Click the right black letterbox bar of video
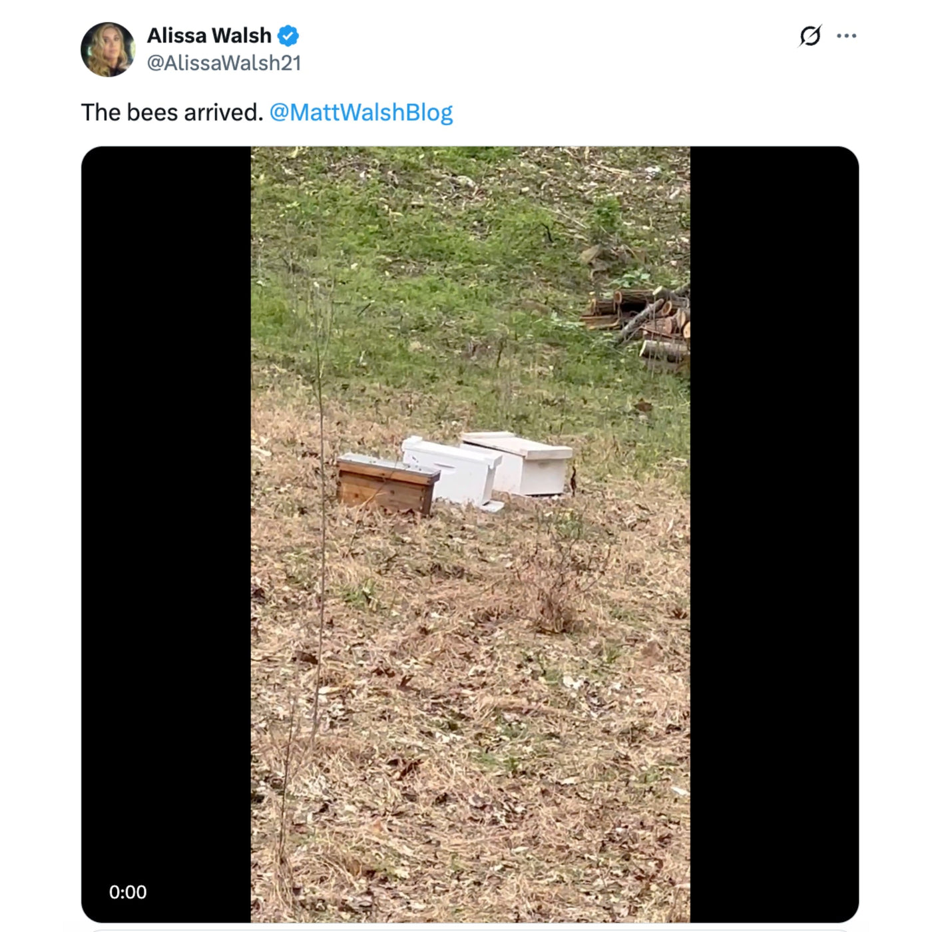Screen dimensions: 932x932 click(774, 534)
